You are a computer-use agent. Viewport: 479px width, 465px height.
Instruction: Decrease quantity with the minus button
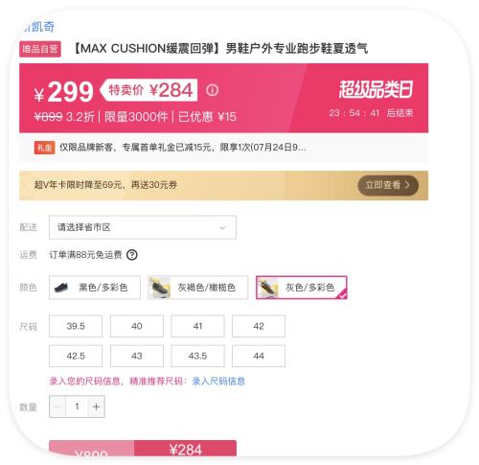point(57,407)
